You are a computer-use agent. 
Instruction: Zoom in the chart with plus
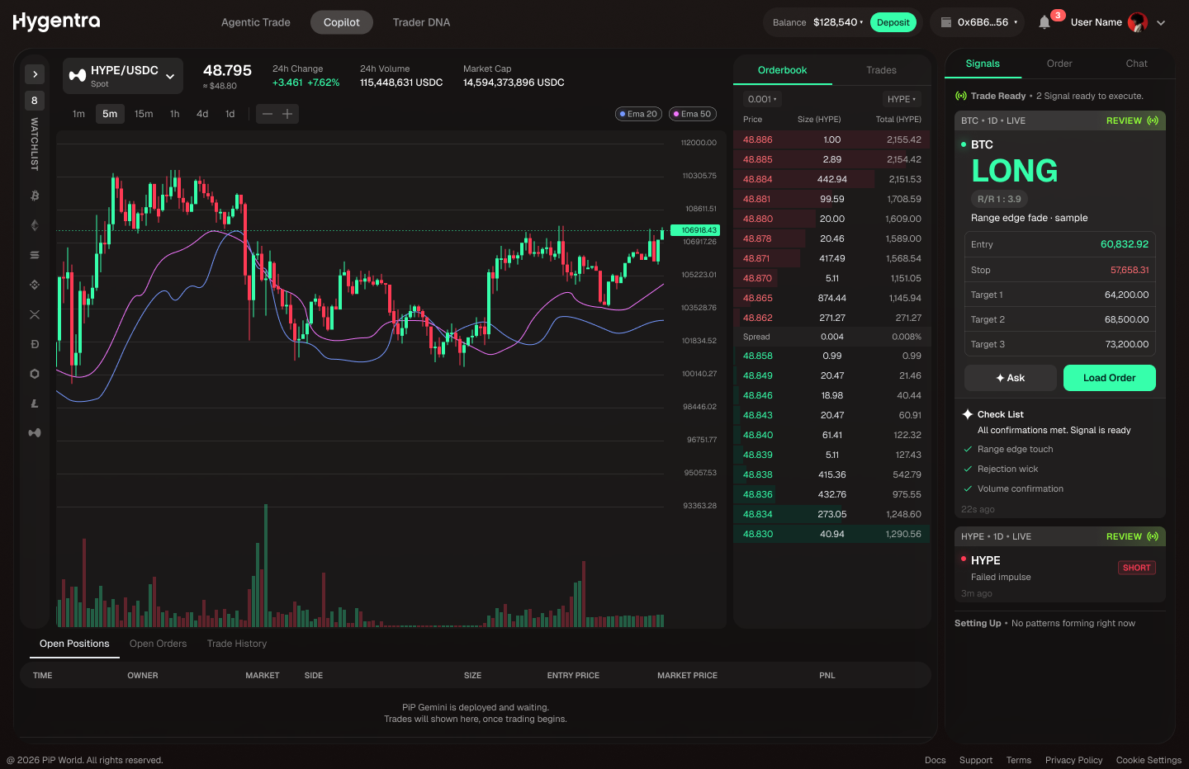[x=287, y=114]
